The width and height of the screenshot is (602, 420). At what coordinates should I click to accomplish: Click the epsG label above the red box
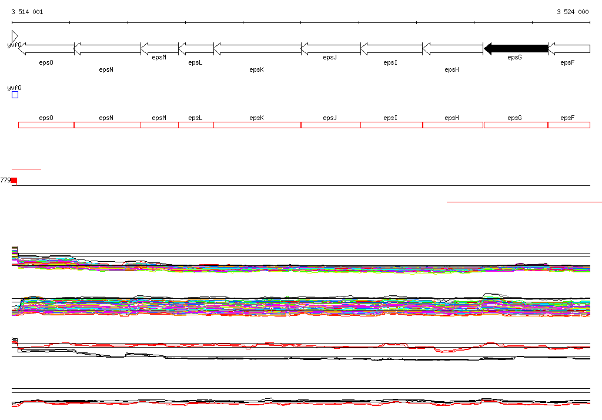514,118
